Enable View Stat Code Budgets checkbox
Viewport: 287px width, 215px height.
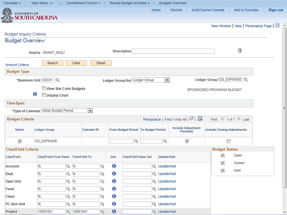[43, 89]
